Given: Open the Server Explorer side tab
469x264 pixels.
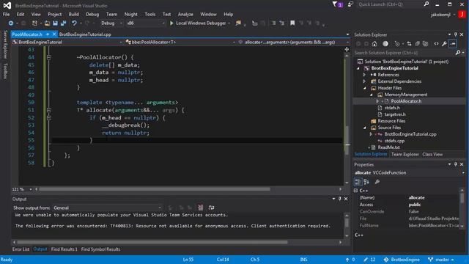Looking at the screenshot, I should coord(5,44).
